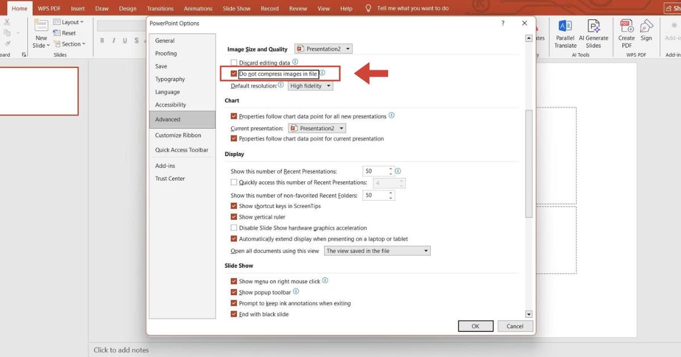Open Default resolution High fidelity dropdown
The width and height of the screenshot is (681, 357).
pyautogui.click(x=310, y=86)
